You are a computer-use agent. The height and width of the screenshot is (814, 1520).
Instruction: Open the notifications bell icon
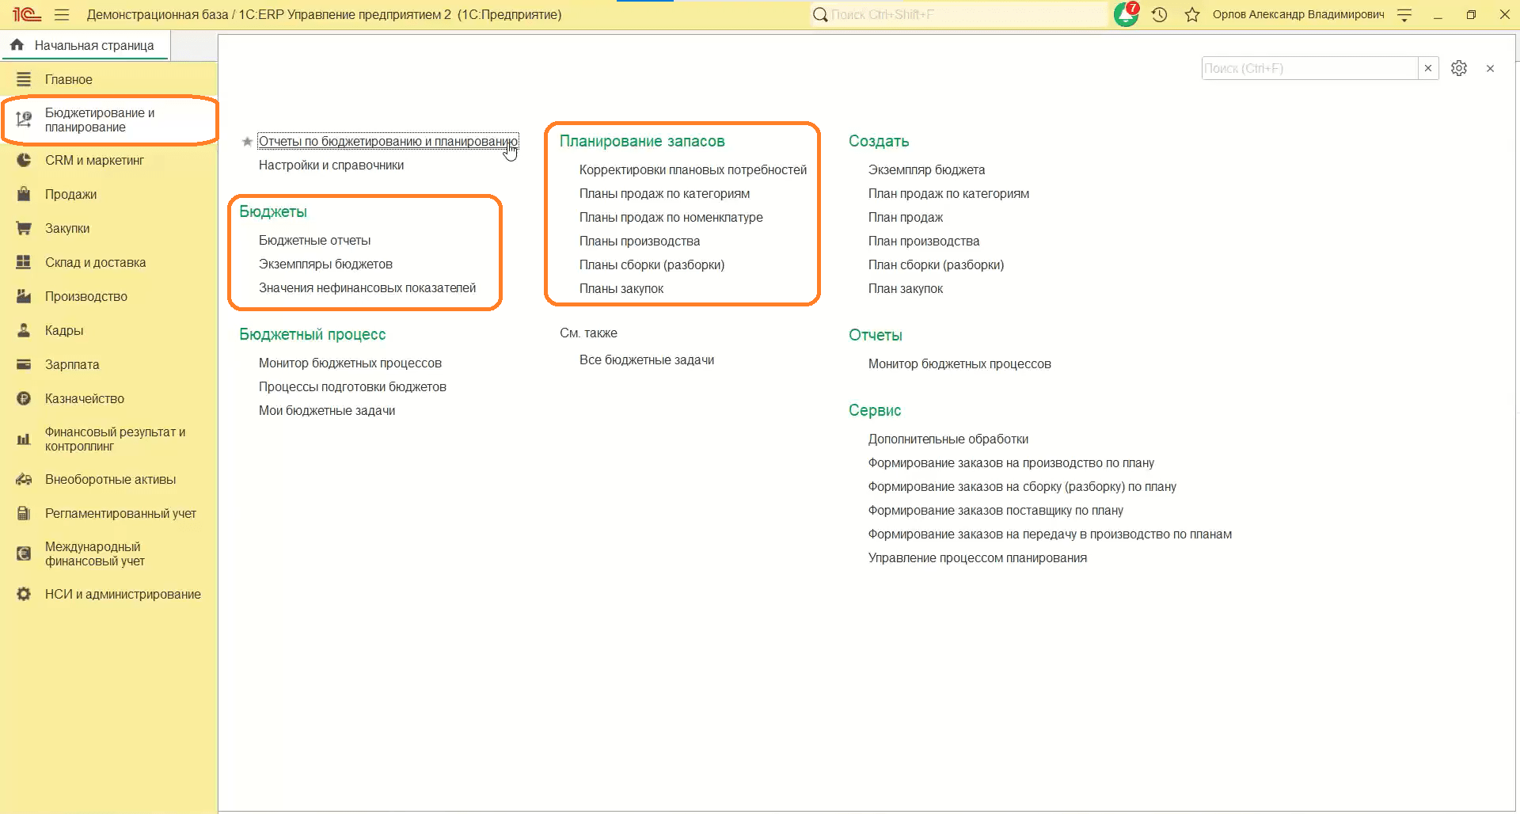[1126, 14]
